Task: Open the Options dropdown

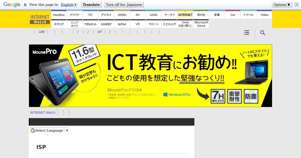Action: point(282,5)
